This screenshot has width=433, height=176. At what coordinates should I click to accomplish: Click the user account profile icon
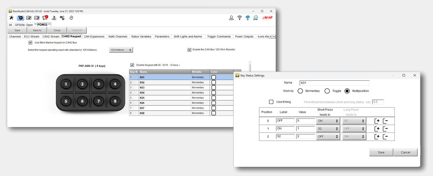[231, 18]
